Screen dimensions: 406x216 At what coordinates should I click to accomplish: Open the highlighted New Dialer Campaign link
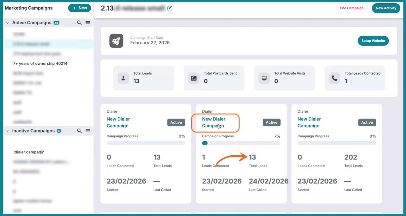click(213, 122)
